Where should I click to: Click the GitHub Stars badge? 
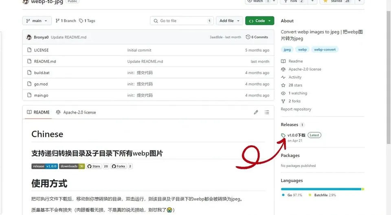click(x=94, y=166)
